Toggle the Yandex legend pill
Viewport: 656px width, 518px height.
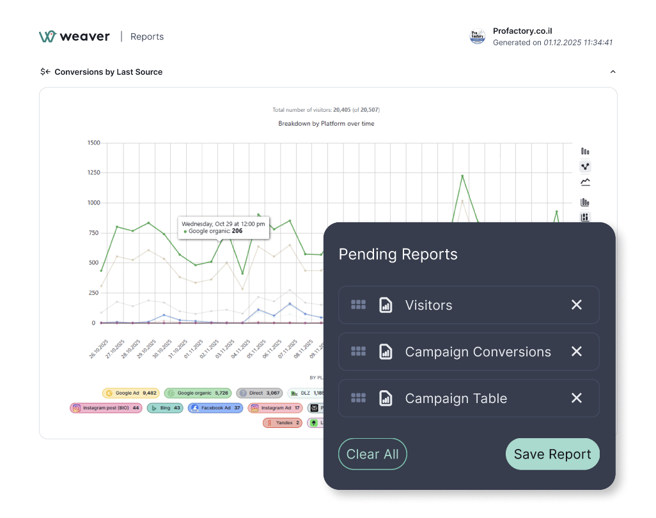coord(281,422)
